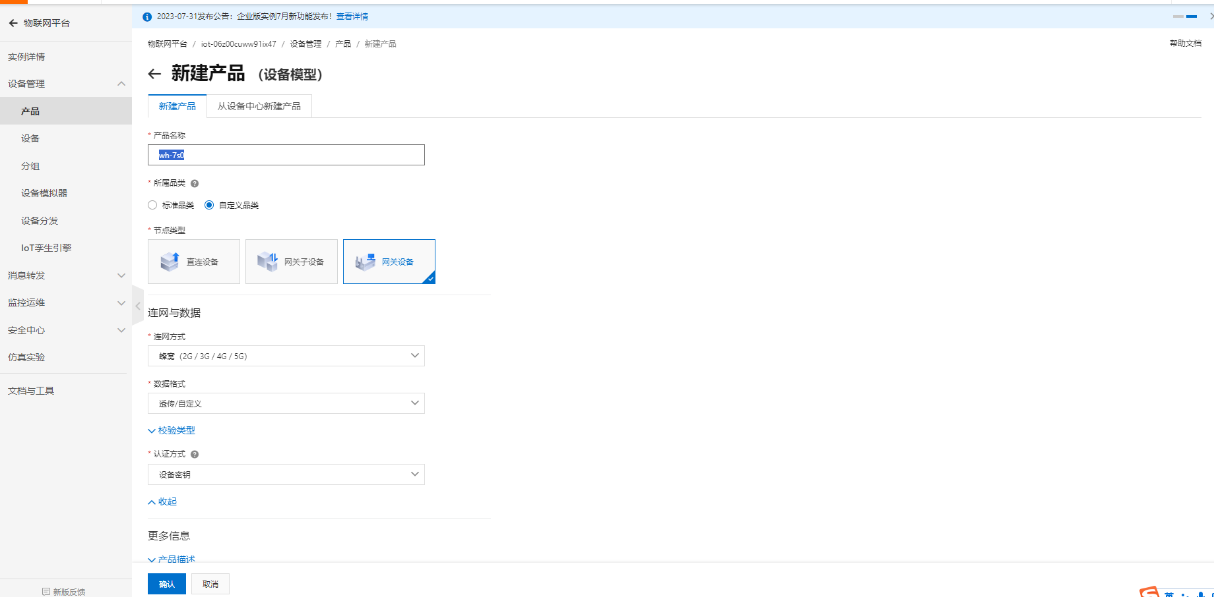The width and height of the screenshot is (1214, 597).
Task: Click the help icon beside 所属品类
Action: 195,183
